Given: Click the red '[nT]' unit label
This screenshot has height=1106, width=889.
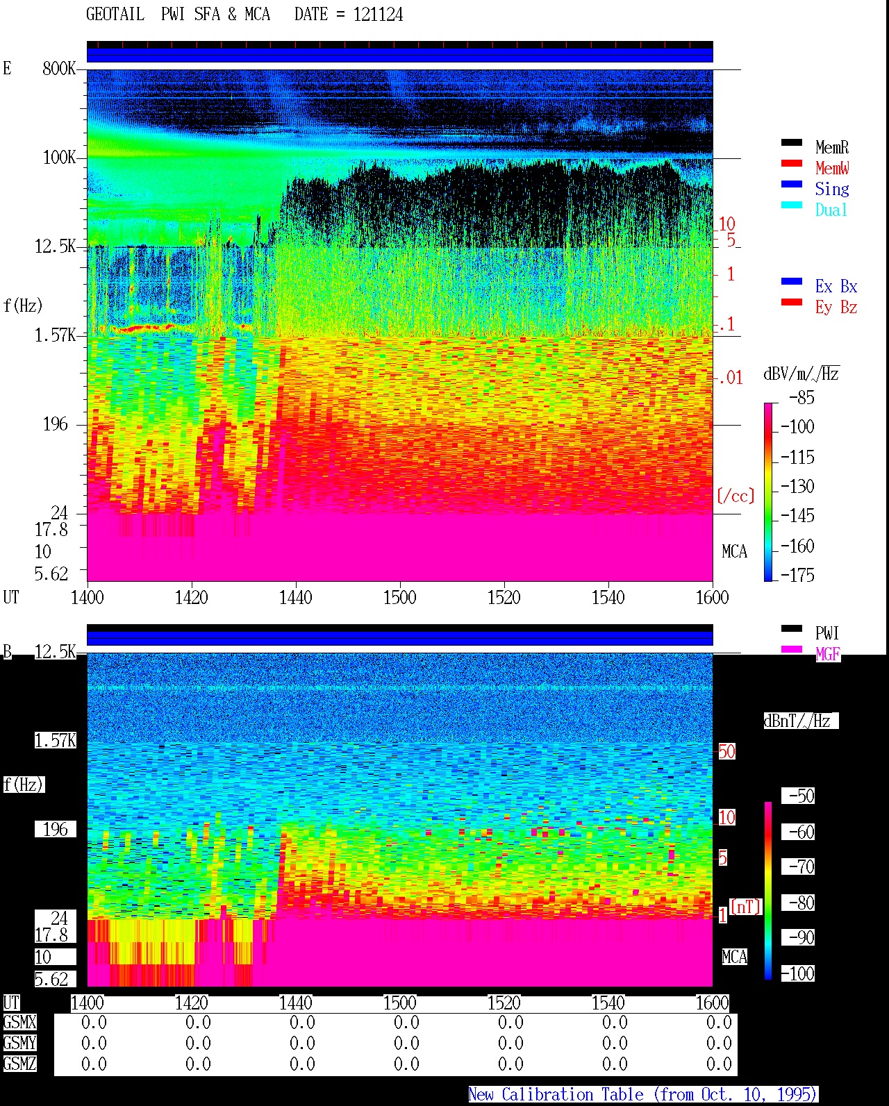Looking at the screenshot, I should (x=746, y=907).
